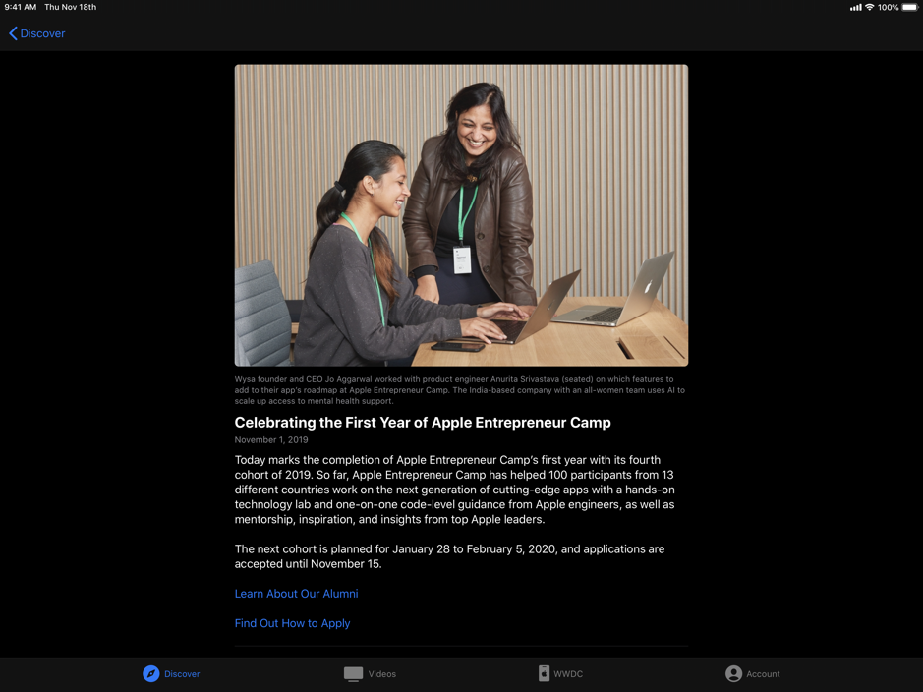Select the Videos screen icon
This screenshot has width=923, height=692.
(353, 673)
